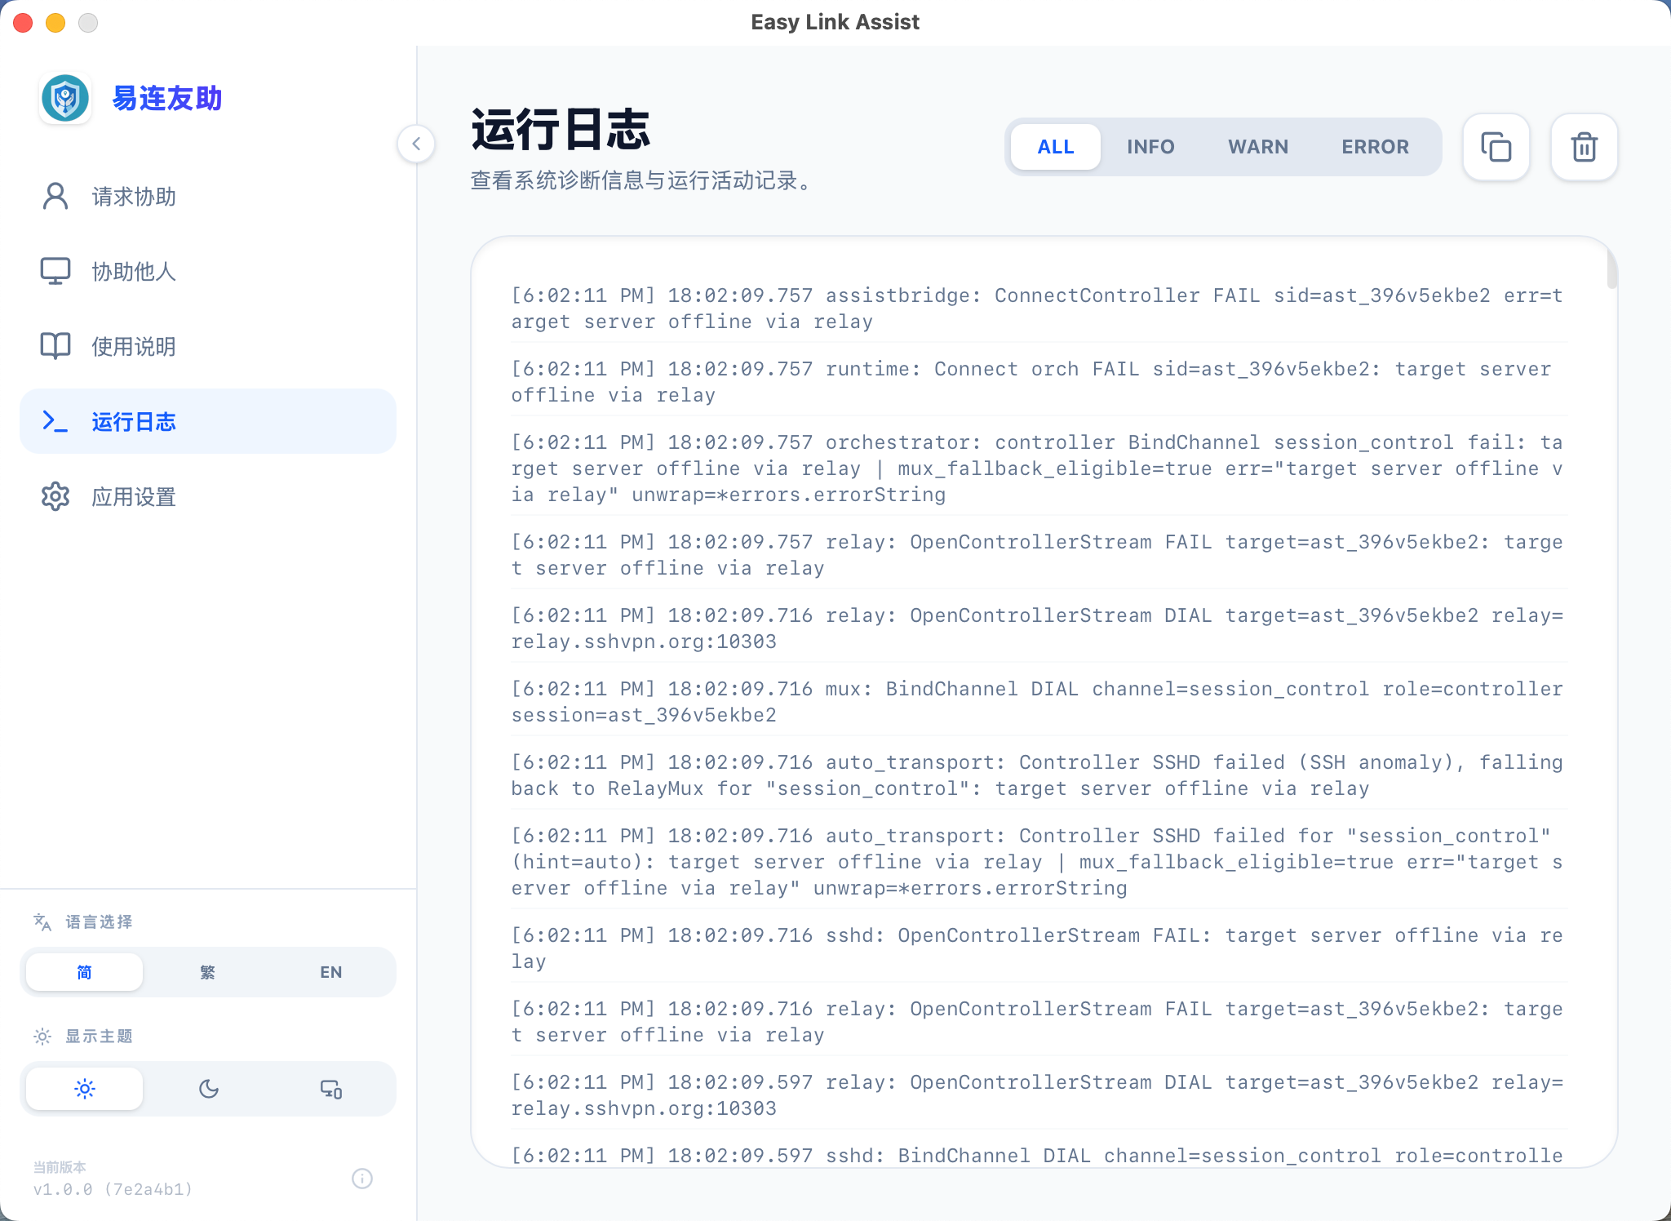Screen dimensions: 1671x1221
Task: Open the 应用设置 page
Action: pyautogui.click(x=208, y=497)
